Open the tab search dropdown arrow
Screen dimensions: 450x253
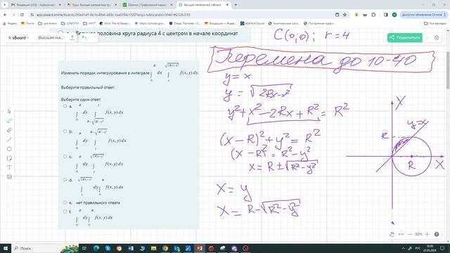pos(5,5)
